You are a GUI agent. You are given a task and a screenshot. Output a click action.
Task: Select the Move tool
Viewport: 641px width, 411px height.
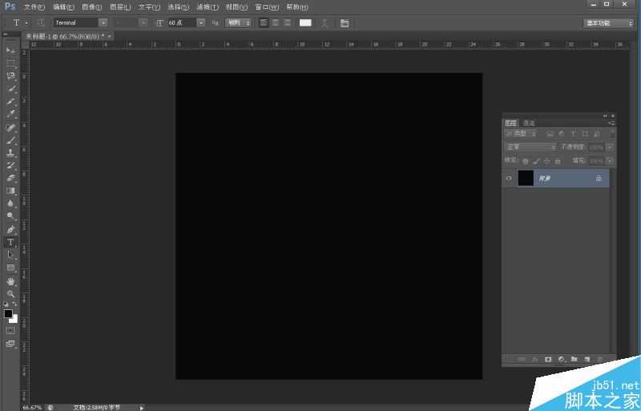tap(11, 50)
